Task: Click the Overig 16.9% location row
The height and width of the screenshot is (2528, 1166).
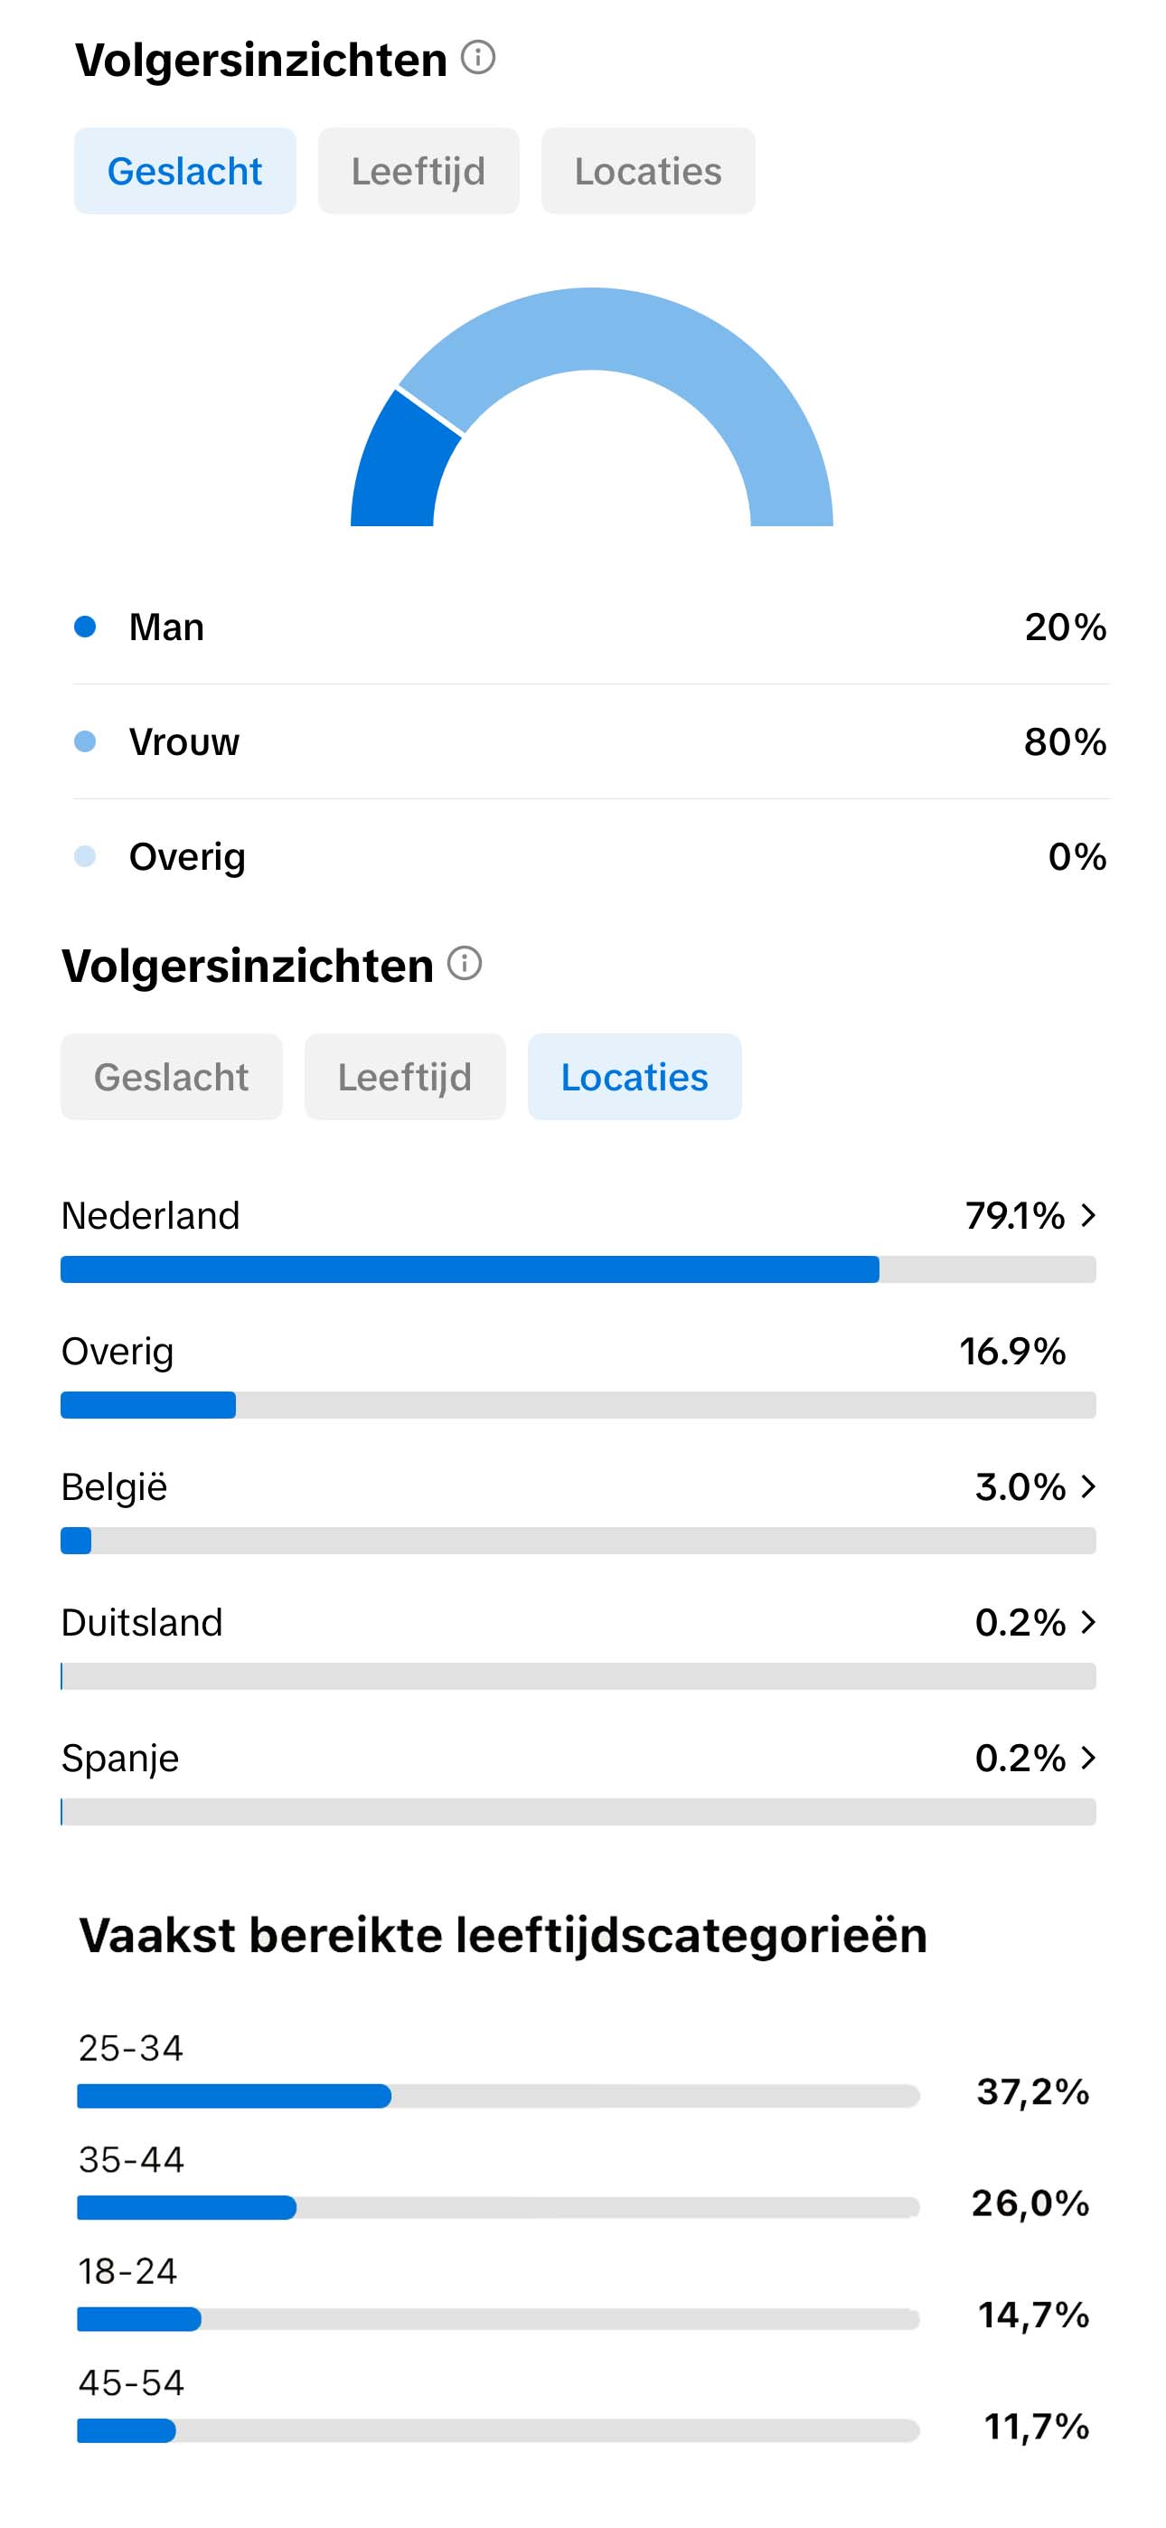Action: click(x=577, y=1374)
